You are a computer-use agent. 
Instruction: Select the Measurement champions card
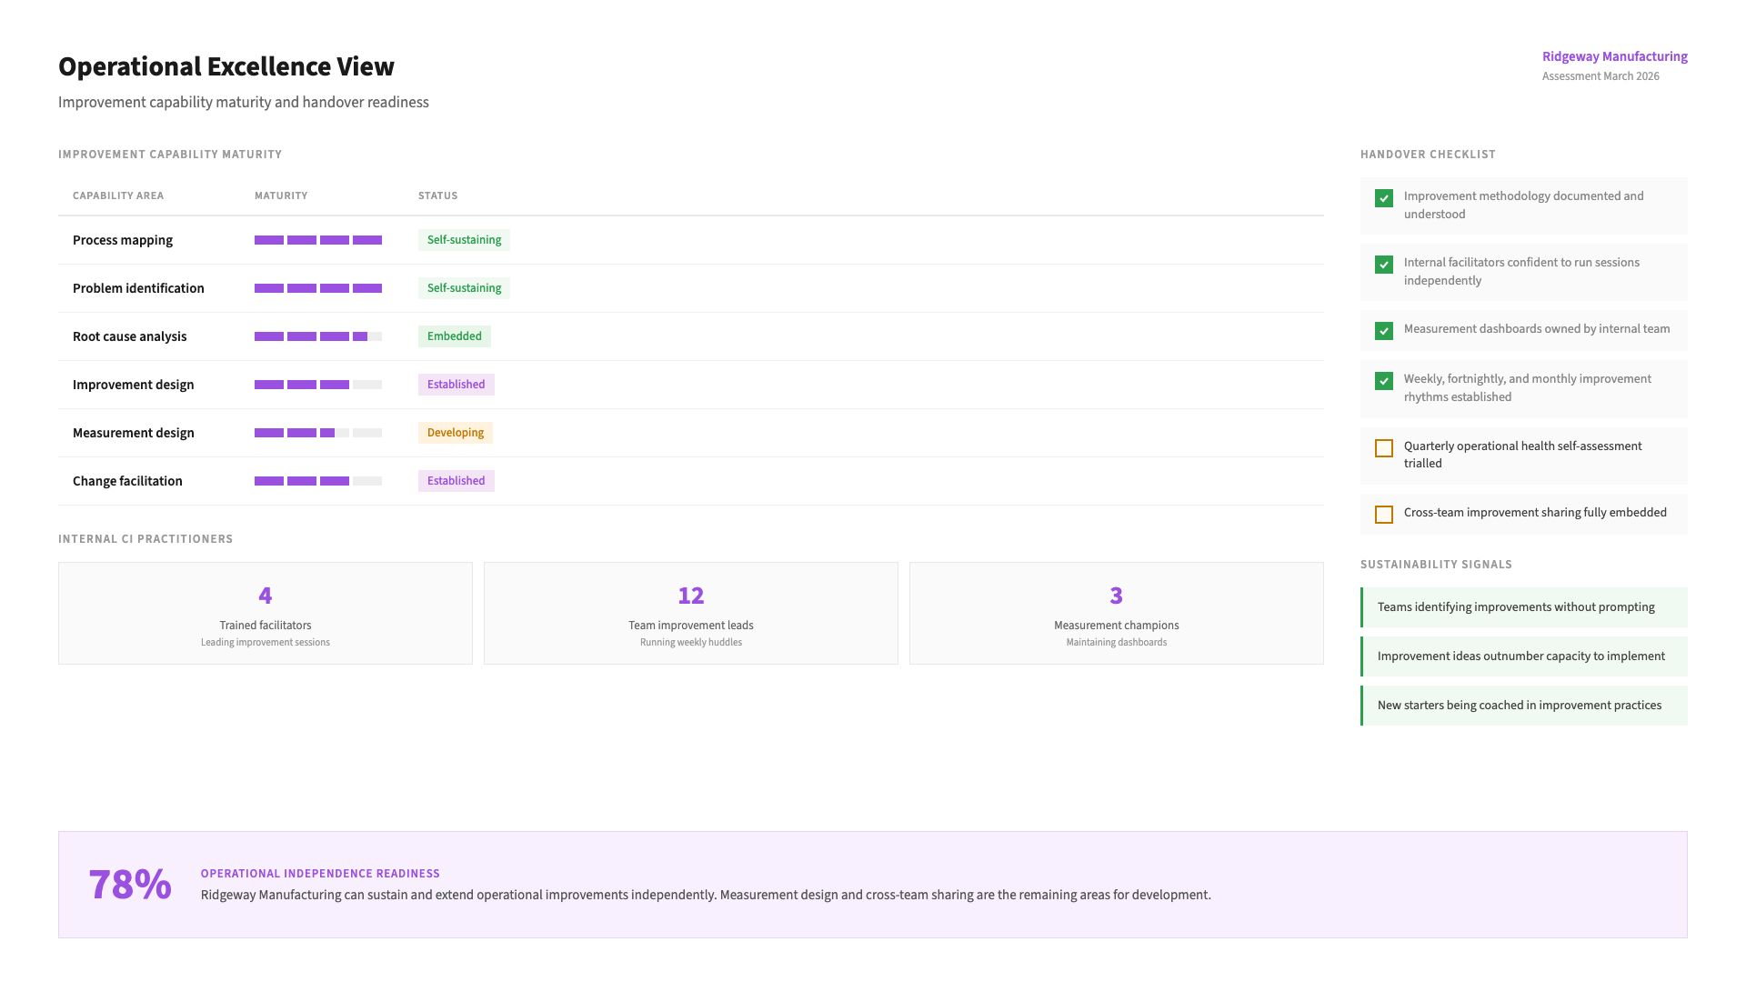point(1116,613)
